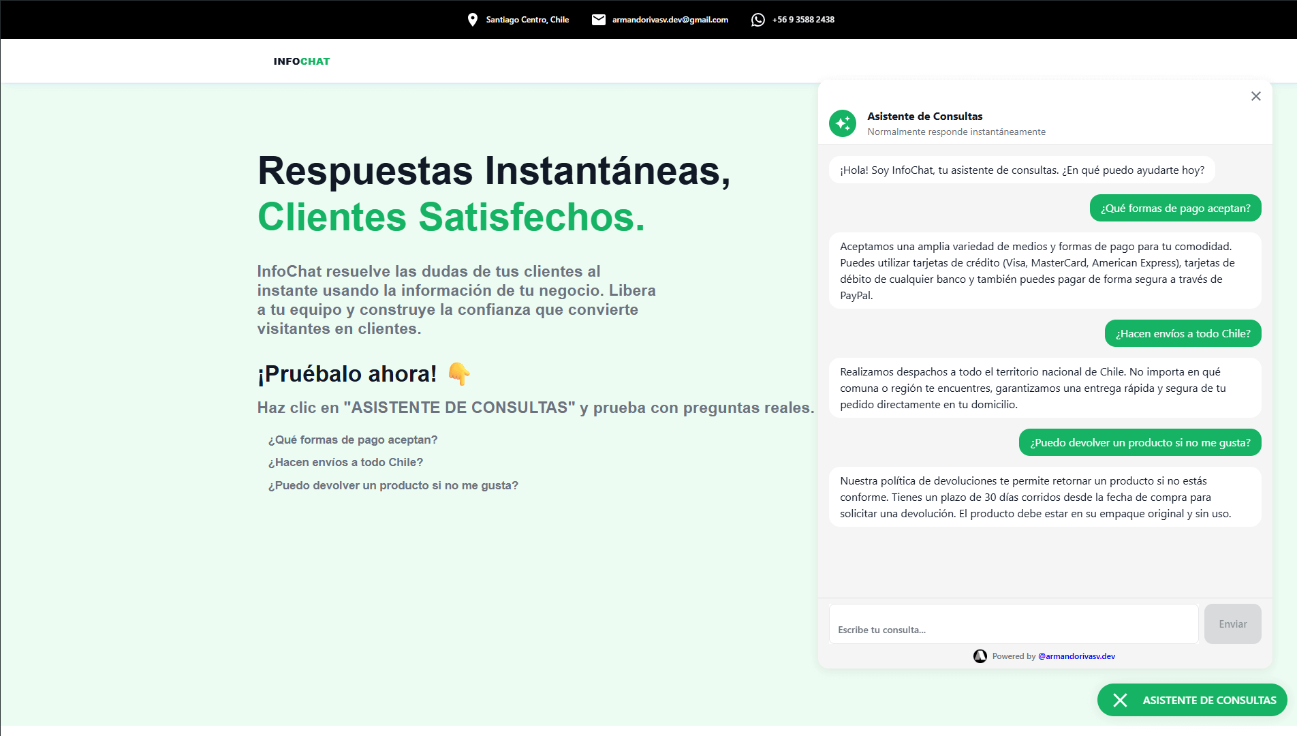This screenshot has width=1297, height=736.
Task: Select suggested question about payment methods
Action: (353, 440)
